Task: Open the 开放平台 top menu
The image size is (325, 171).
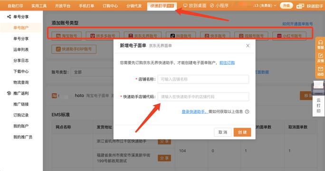Action: click(x=63, y=6)
